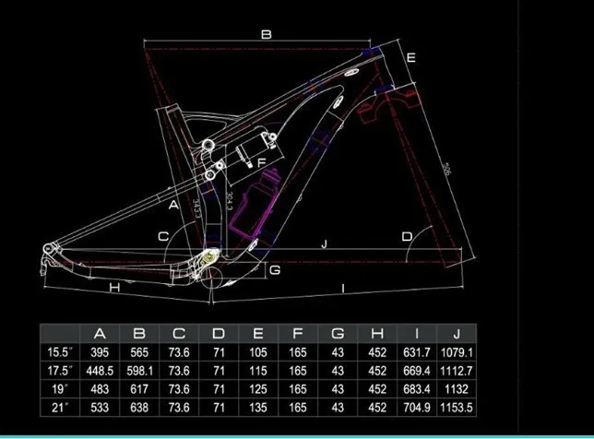
Task: Select column header H in the geometry table
Action: pos(377,334)
